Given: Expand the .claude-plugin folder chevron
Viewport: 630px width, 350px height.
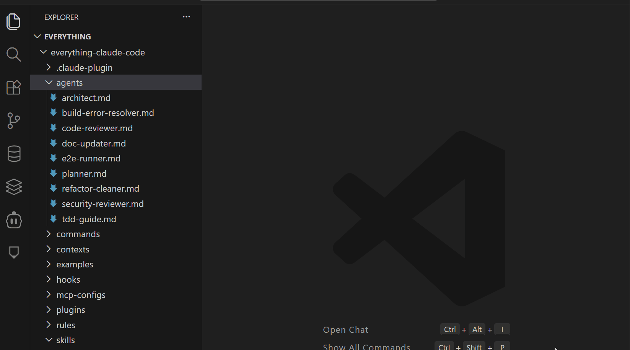Looking at the screenshot, I should (x=49, y=67).
